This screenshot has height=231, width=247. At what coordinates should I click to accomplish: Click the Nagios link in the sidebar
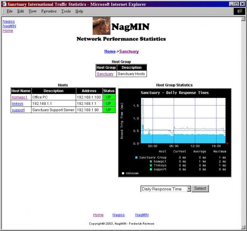9,21
